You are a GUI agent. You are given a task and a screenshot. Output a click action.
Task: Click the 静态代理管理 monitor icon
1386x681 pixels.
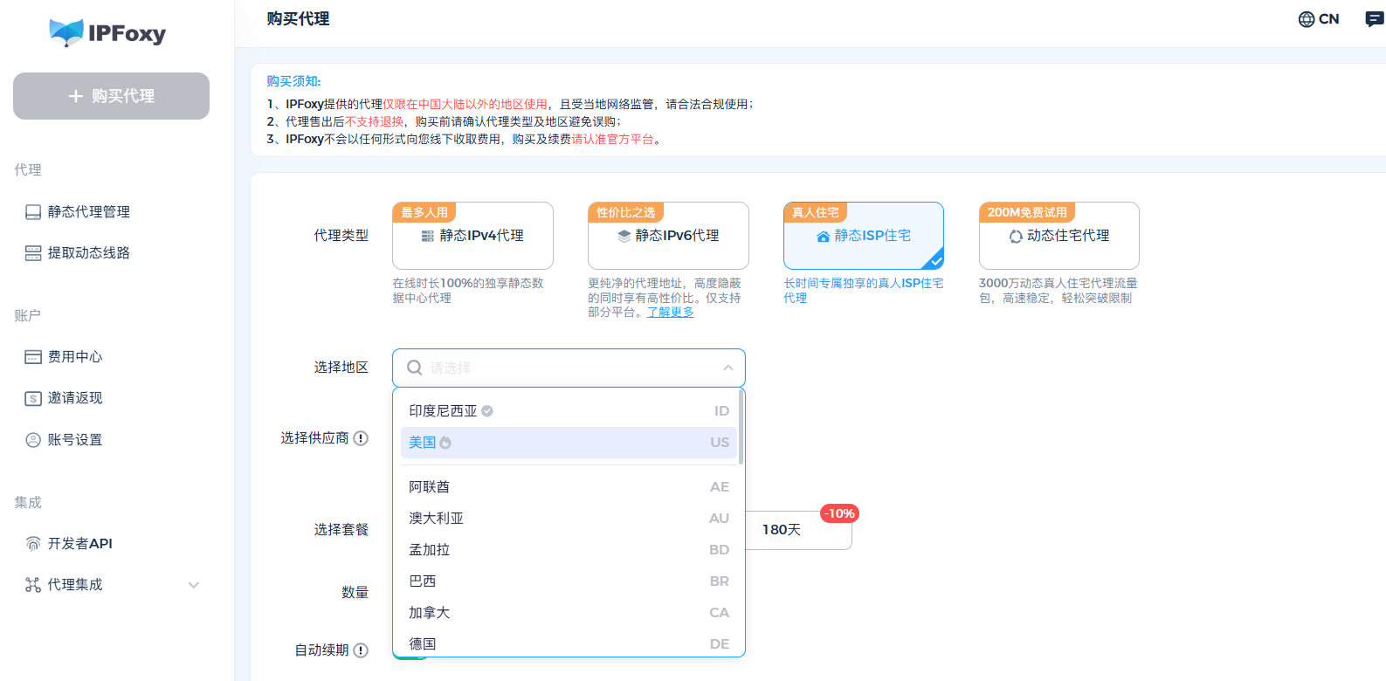click(x=33, y=212)
